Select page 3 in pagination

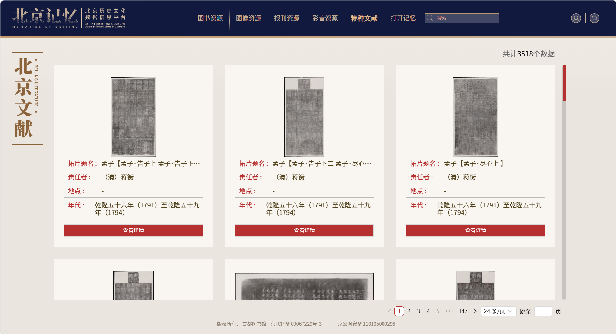pos(418,311)
